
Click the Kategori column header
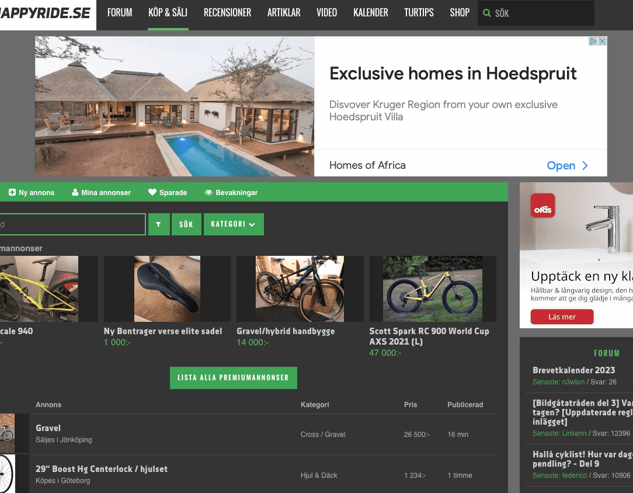(315, 405)
